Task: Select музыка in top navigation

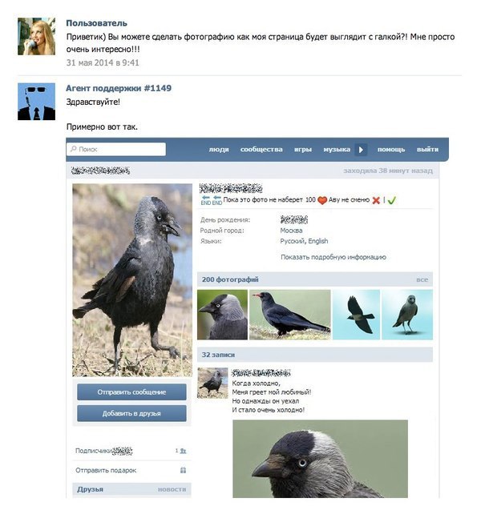Action: pos(337,150)
